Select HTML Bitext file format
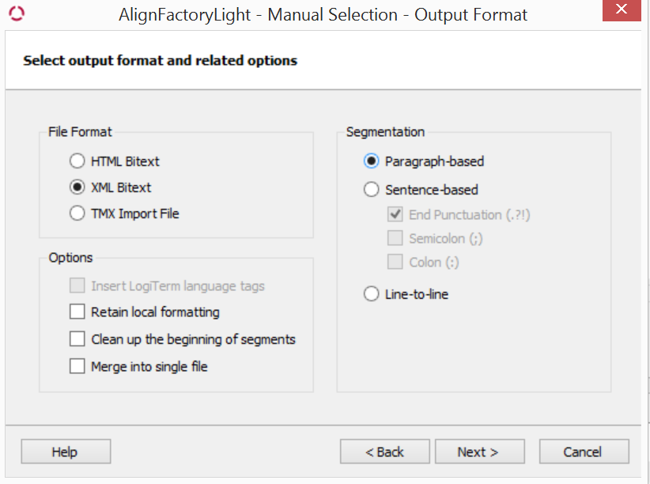650x484 pixels. pyautogui.click(x=77, y=161)
